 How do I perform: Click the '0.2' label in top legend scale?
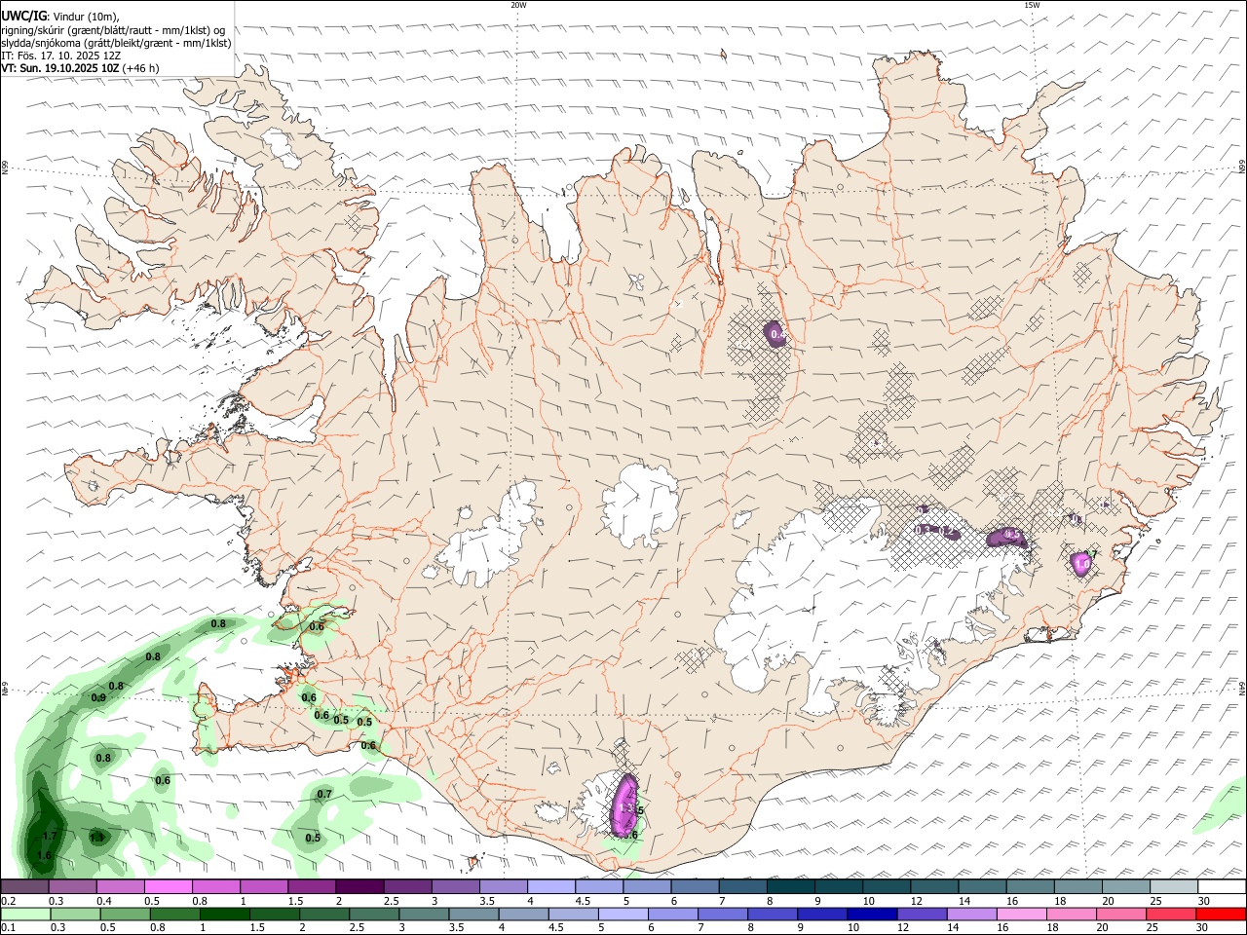(x=9, y=901)
